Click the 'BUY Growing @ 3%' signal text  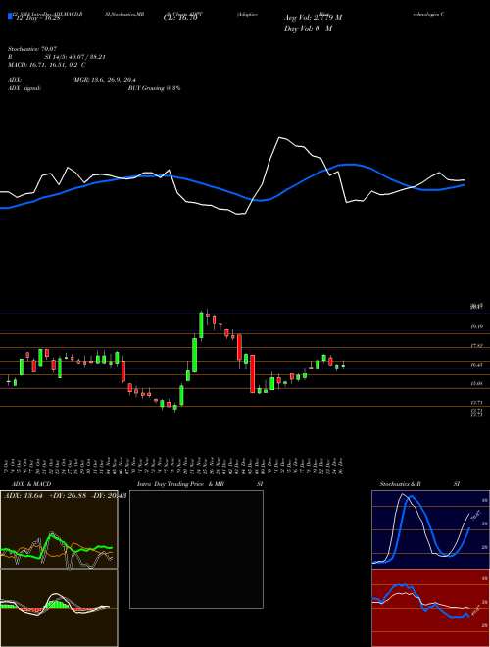[154, 88]
